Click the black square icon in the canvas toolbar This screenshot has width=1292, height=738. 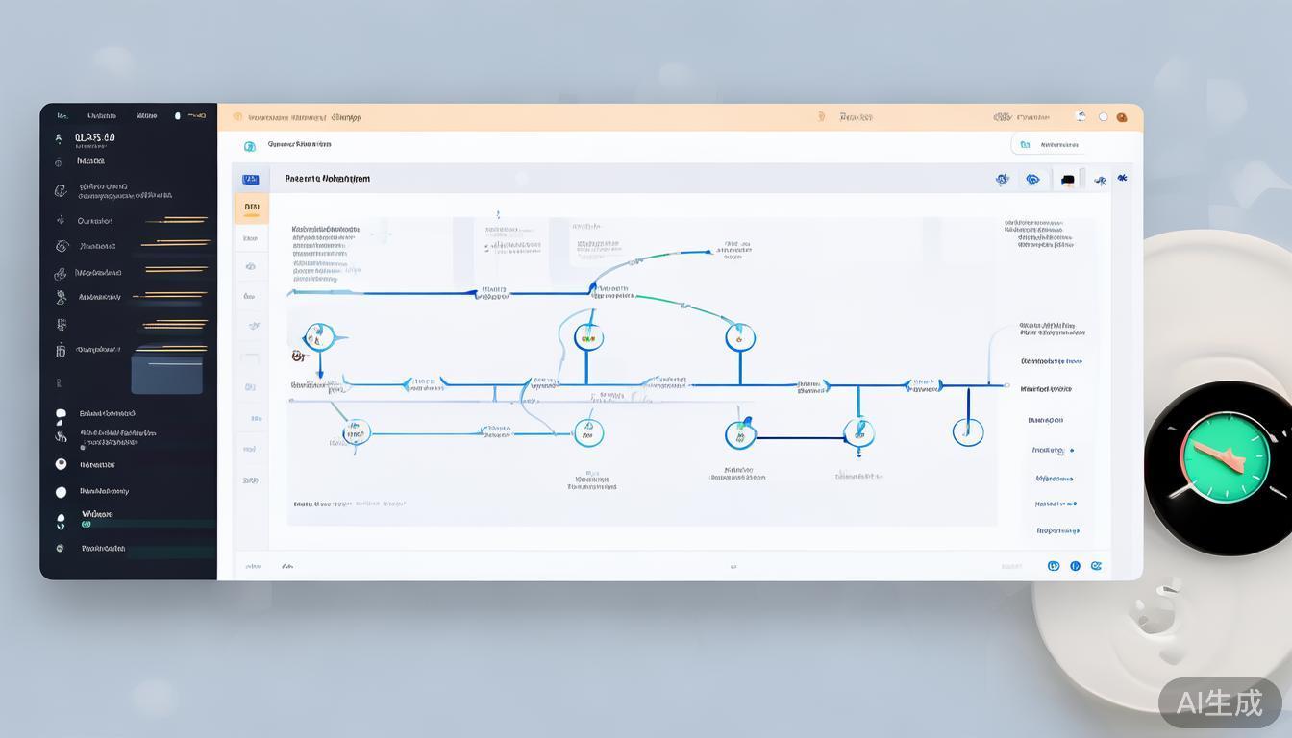coord(1067,180)
